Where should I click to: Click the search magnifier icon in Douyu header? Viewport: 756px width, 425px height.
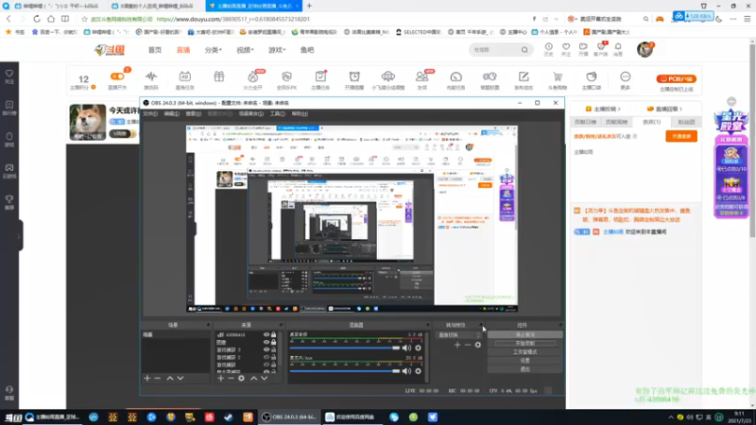(524, 50)
